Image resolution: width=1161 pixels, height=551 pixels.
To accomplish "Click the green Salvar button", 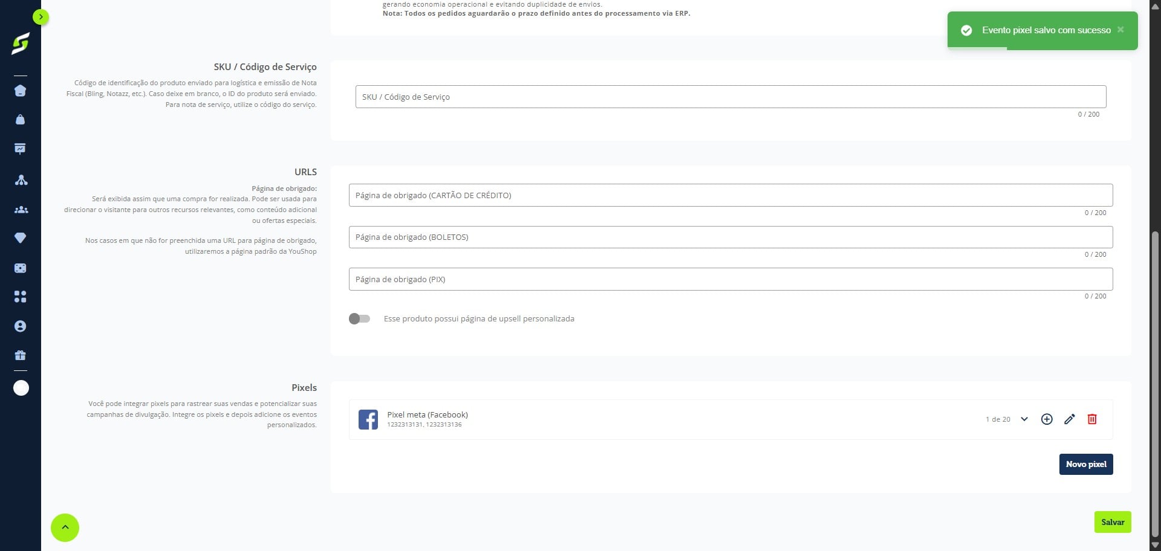I will point(1113,522).
